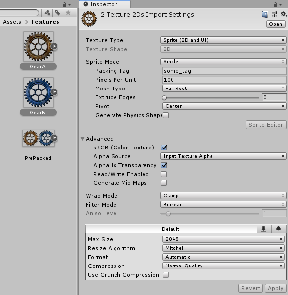Viewport: 288px width, 295px height.
Task: Click the Project search field
Action: (19, 13)
